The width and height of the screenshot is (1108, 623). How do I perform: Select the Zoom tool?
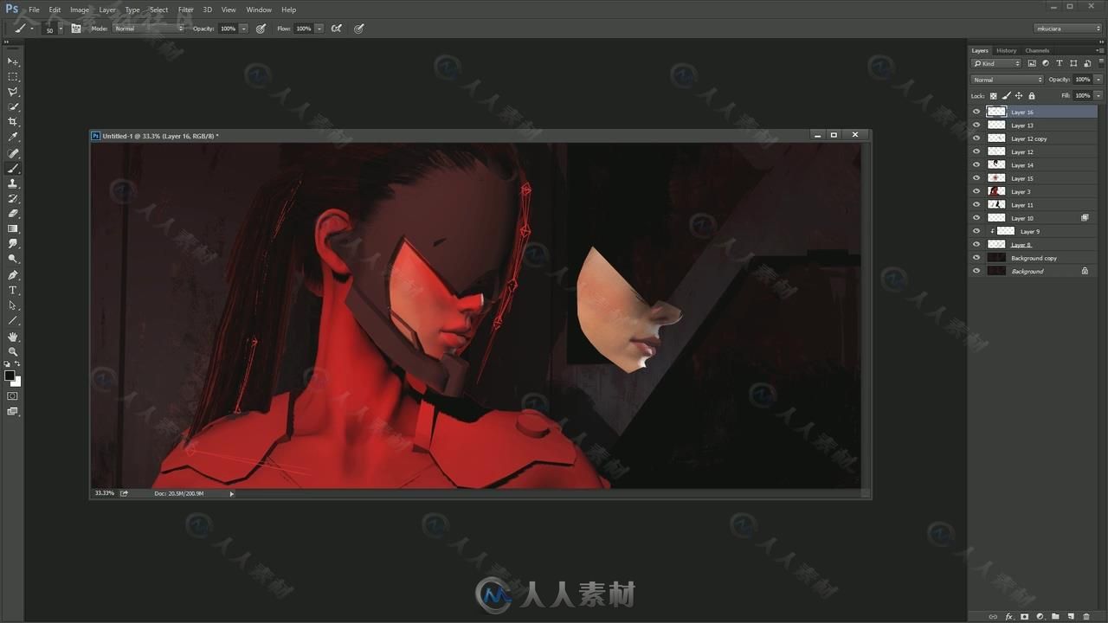(13, 352)
